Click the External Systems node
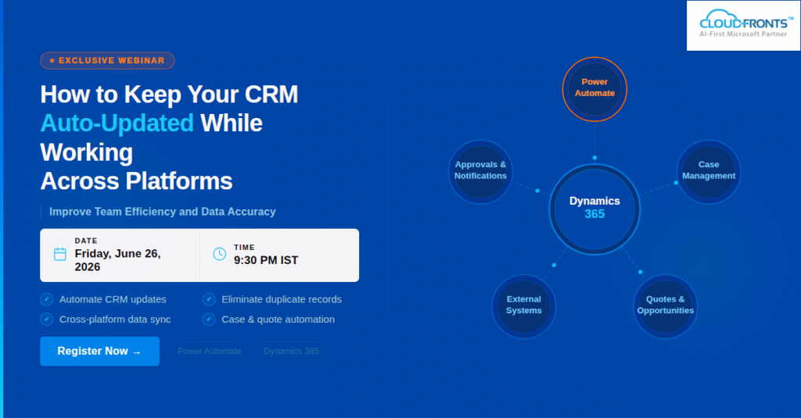 click(x=523, y=306)
